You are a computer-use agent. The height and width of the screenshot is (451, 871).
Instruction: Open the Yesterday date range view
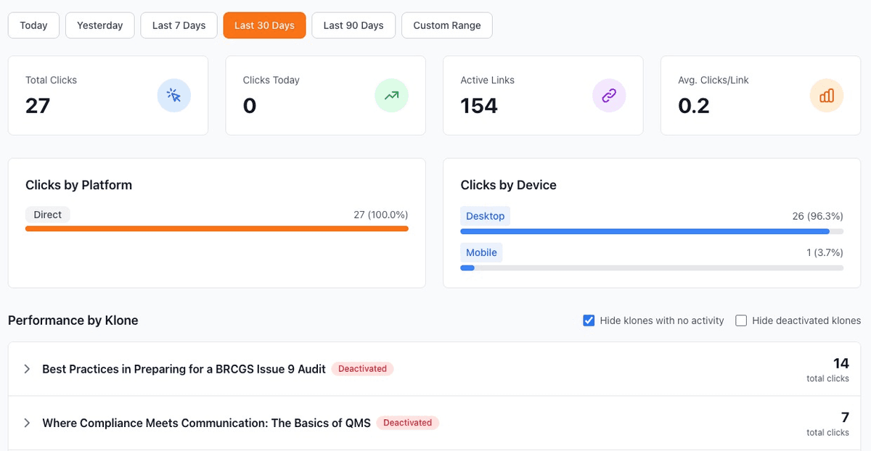[99, 25]
